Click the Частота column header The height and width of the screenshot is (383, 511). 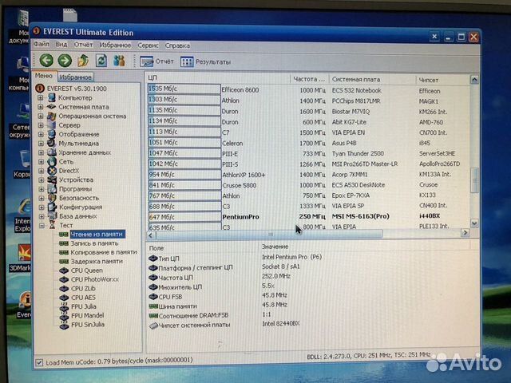click(309, 79)
